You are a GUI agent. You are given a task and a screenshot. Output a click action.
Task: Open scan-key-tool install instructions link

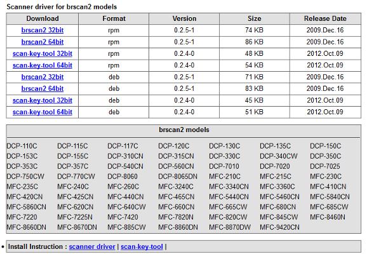(142, 246)
